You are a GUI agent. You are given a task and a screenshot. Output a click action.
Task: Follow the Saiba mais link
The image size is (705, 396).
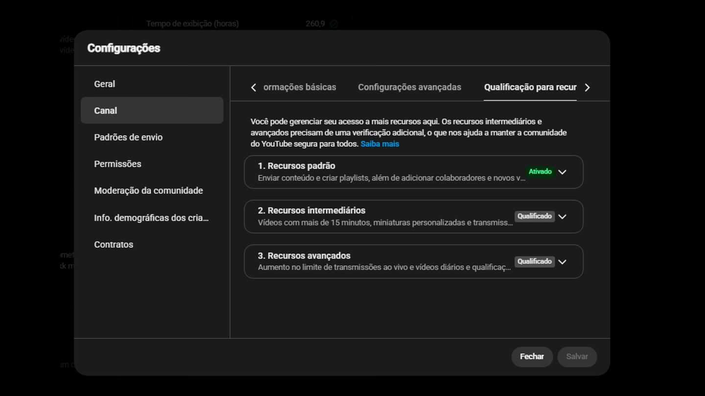pyautogui.click(x=380, y=144)
